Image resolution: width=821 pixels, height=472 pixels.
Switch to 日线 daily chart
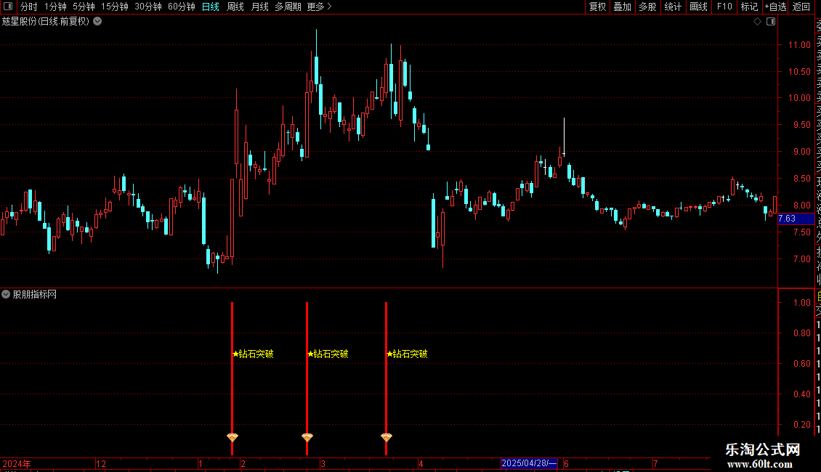[x=211, y=7]
